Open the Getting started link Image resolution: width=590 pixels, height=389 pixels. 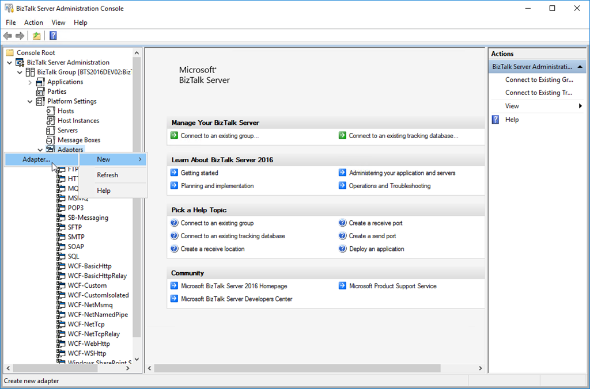click(x=199, y=173)
